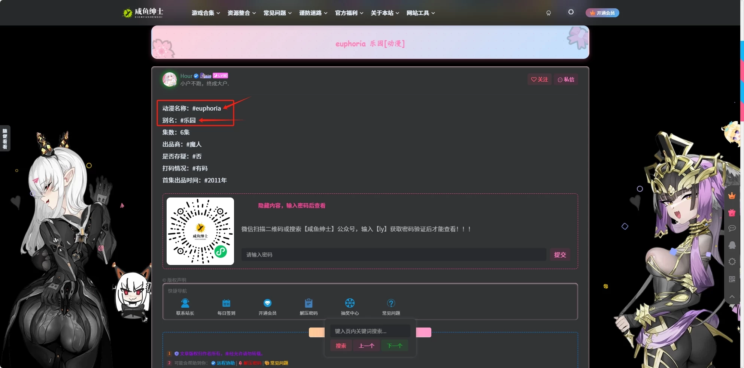Open the #有码 tag link
Screen dimensions: 744x368
point(200,168)
